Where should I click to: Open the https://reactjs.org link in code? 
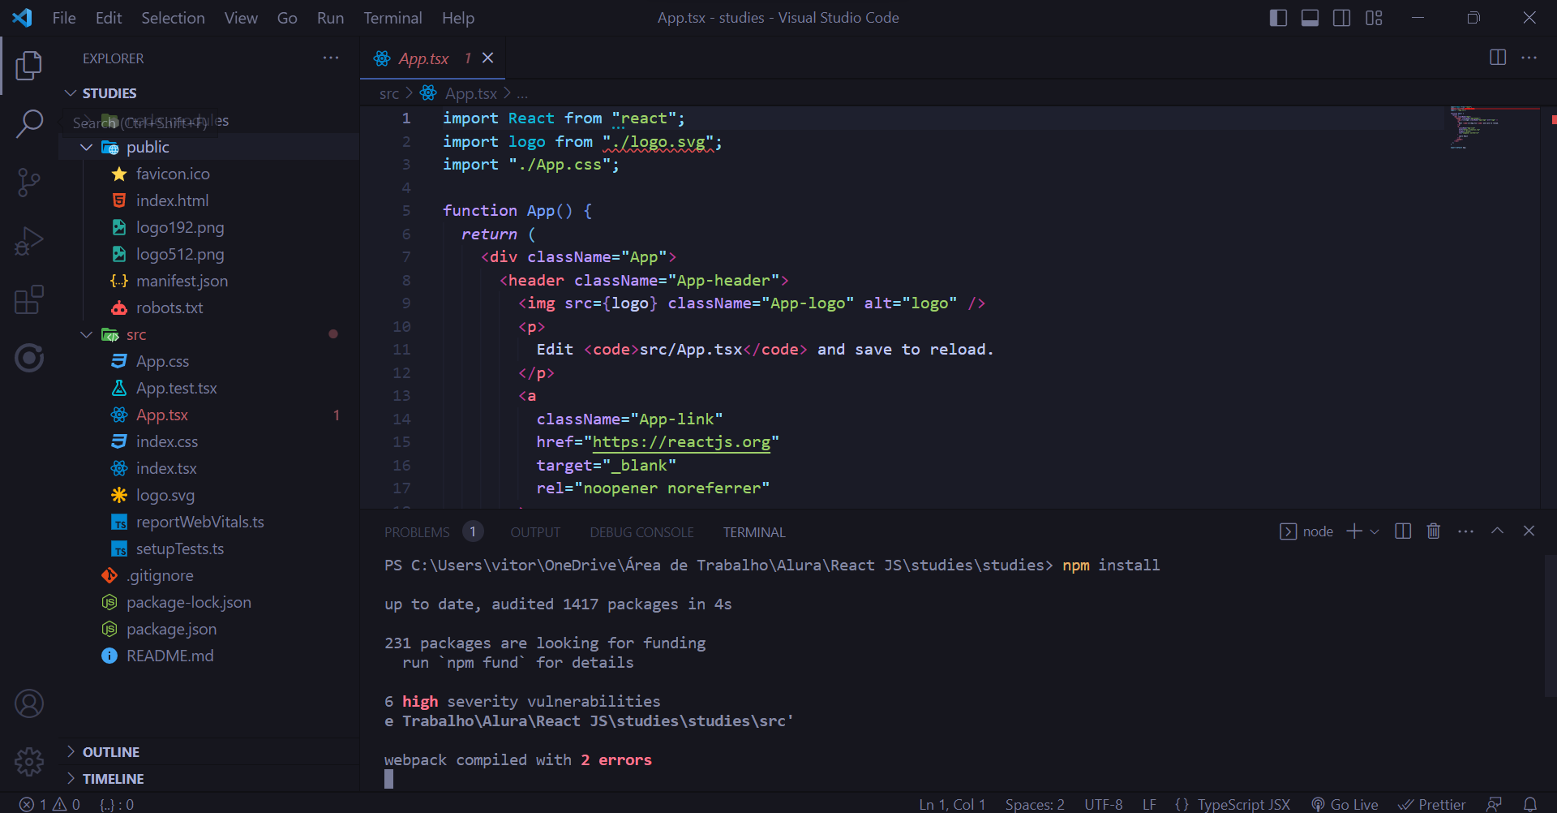coord(681,442)
